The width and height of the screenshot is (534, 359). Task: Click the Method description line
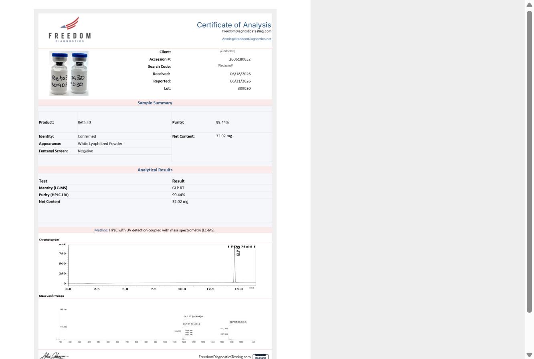[x=155, y=230]
